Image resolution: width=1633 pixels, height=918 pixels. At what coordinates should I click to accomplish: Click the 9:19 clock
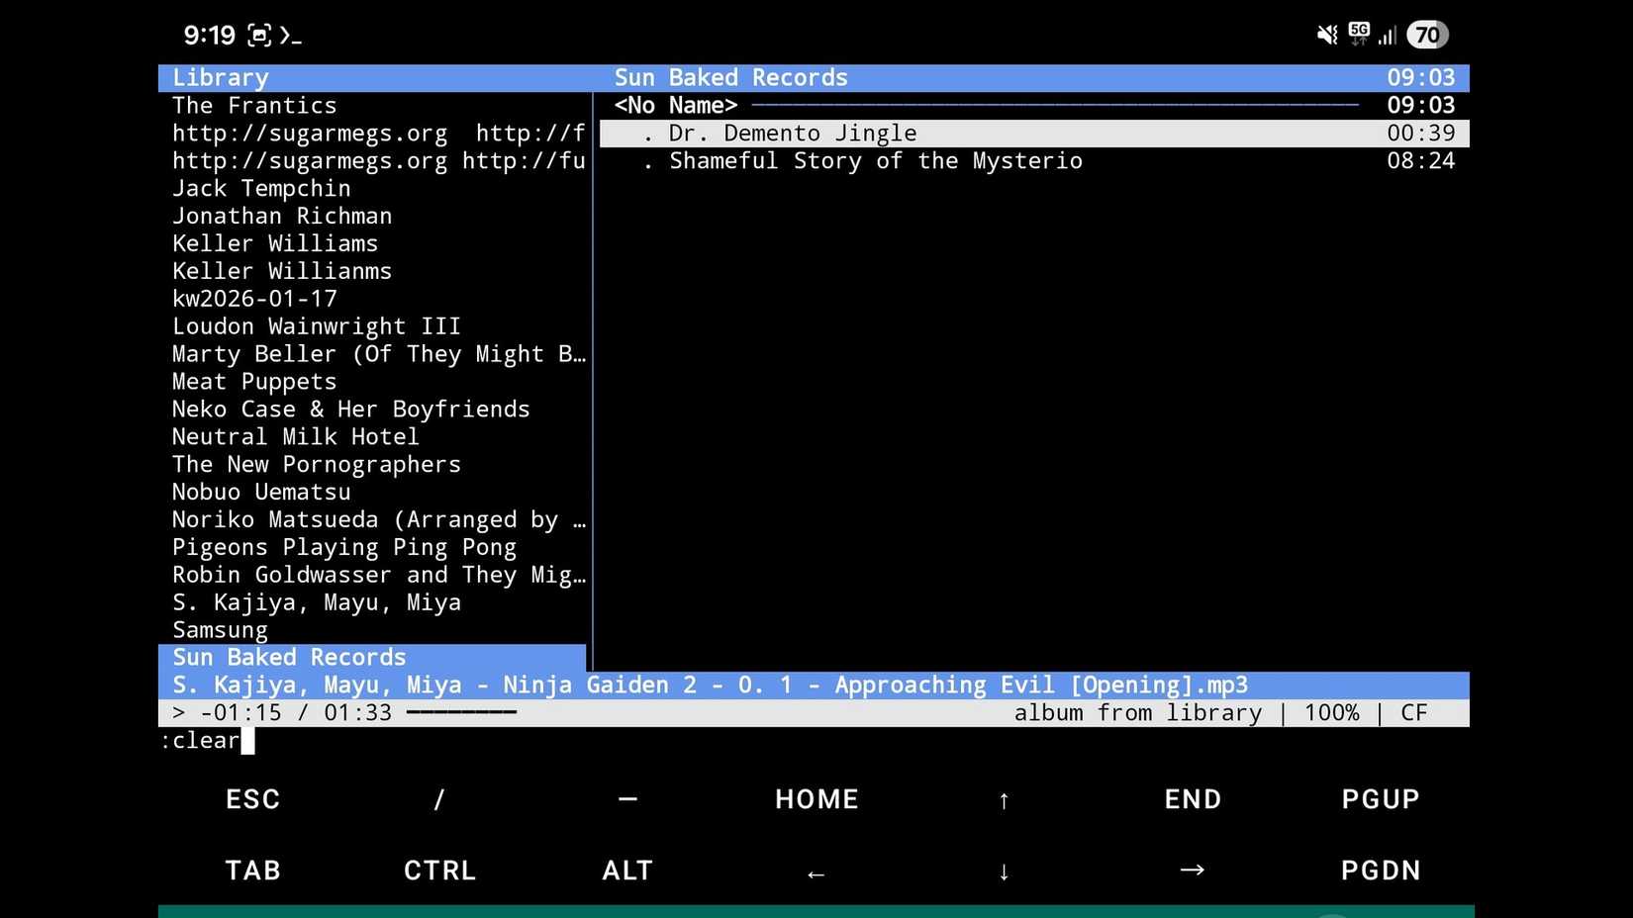click(x=209, y=36)
